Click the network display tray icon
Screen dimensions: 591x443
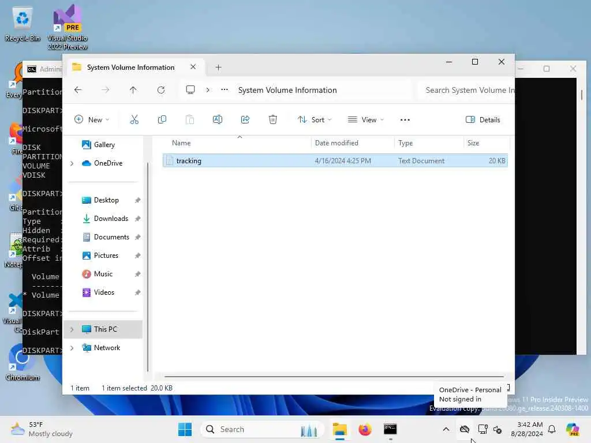pos(483,429)
